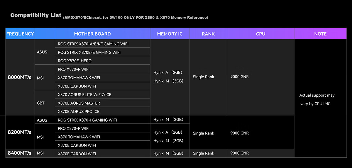This screenshot has height=168, width=352.
Task: Select "X870E CARBON WIFI" under 8200MT/s
Action: click(103, 145)
